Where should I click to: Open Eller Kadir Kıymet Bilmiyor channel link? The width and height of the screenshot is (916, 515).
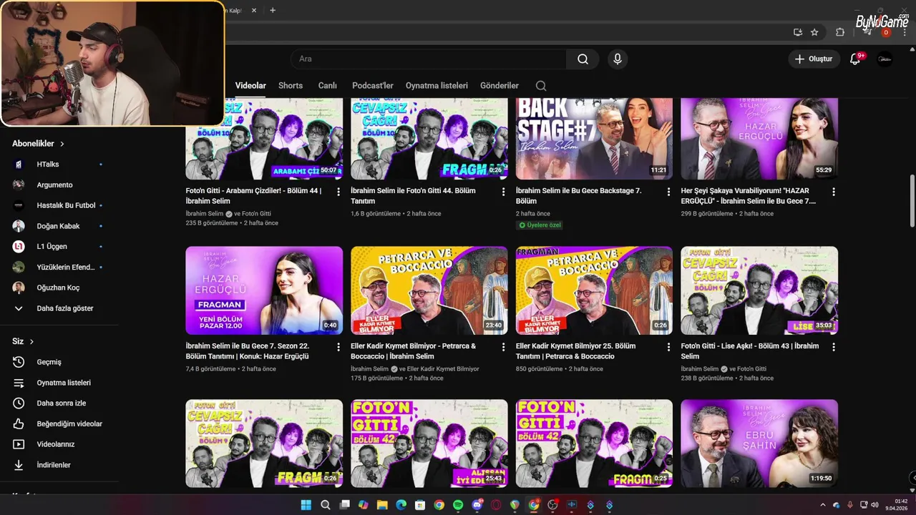444,369
